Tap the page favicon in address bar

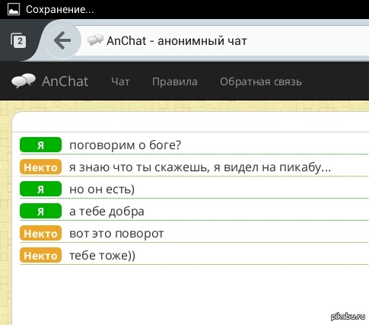(x=95, y=40)
